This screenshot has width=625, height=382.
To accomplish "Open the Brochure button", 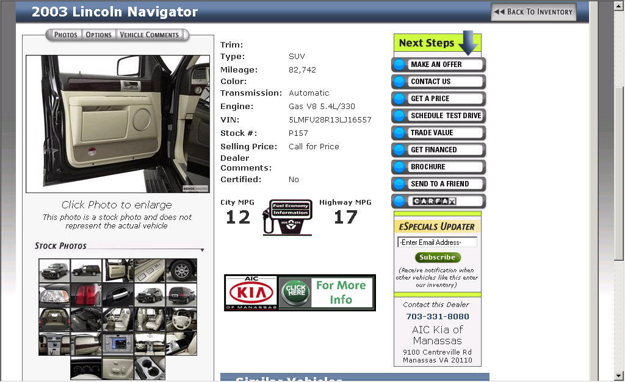I will pyautogui.click(x=438, y=167).
